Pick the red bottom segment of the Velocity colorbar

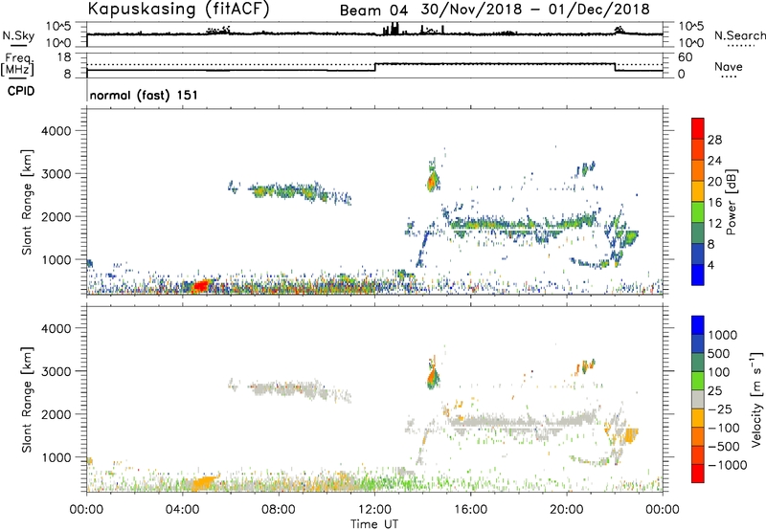pyautogui.click(x=698, y=474)
